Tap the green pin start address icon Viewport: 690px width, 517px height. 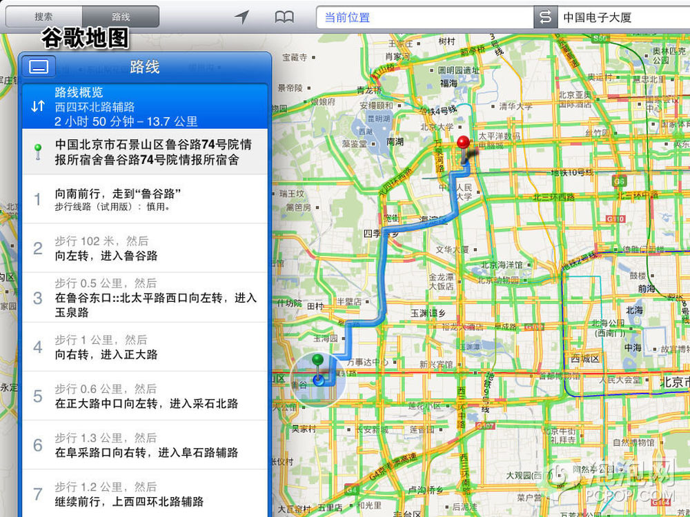(x=38, y=152)
